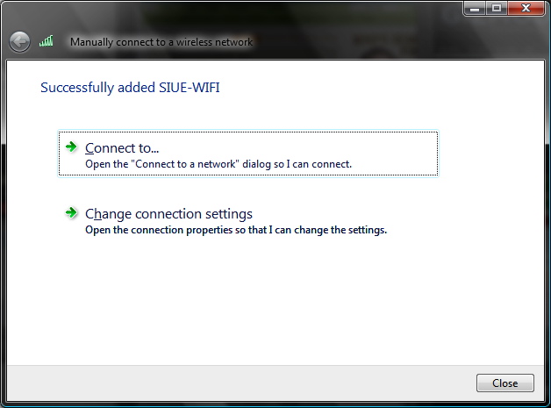
Task: Click empty space right of Change connection settings title
Action: (x=351, y=213)
